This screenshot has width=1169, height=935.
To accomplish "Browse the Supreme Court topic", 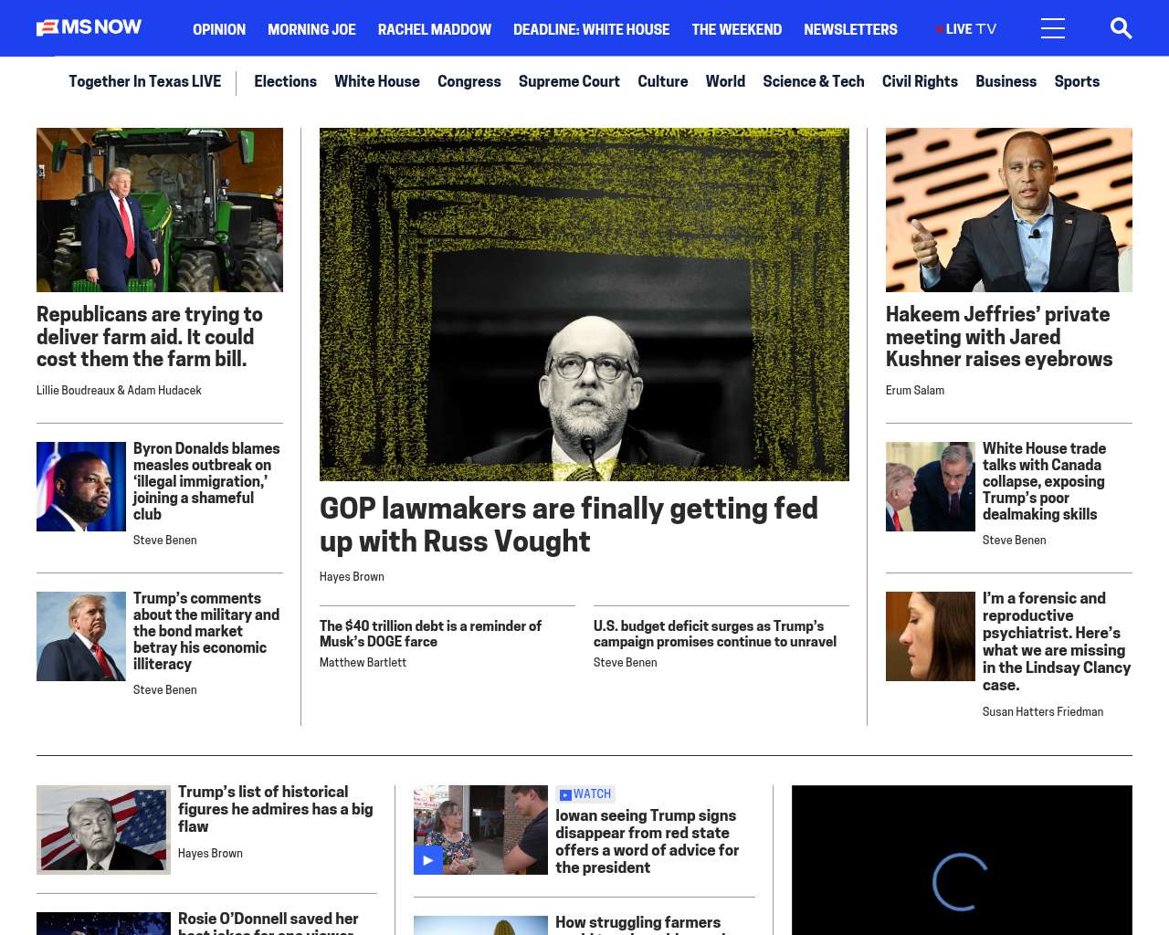I will pyautogui.click(x=569, y=81).
